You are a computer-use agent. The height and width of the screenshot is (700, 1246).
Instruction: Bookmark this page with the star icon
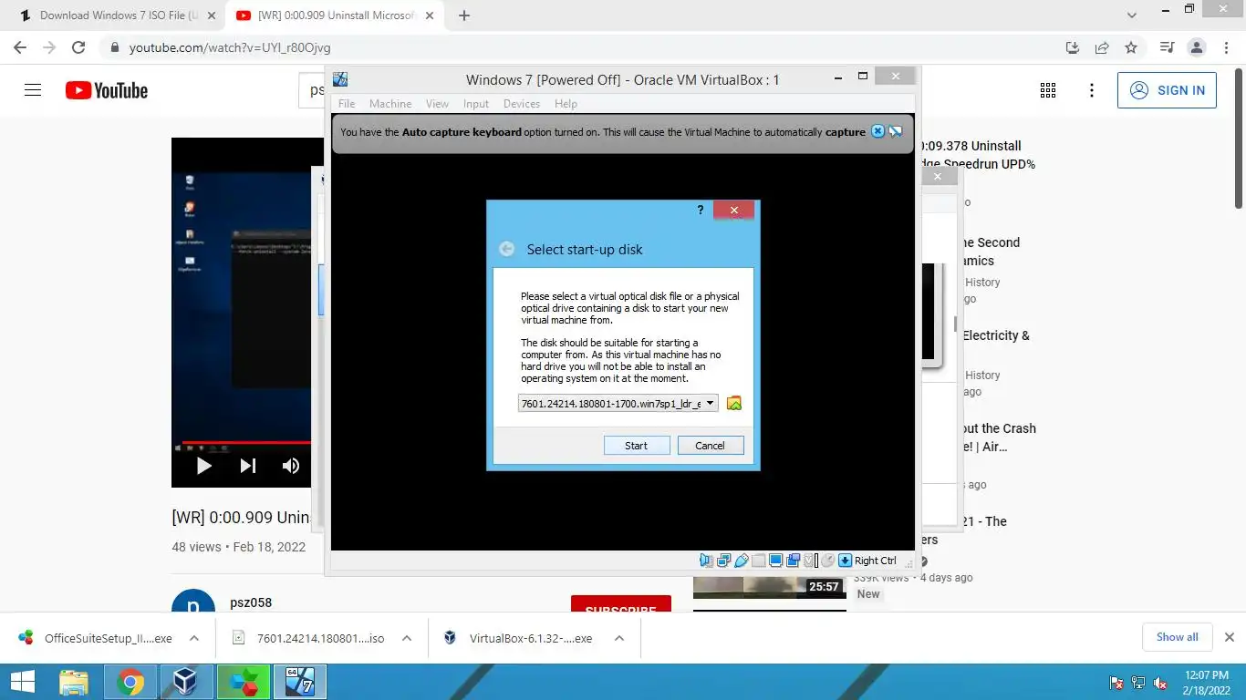(1131, 47)
